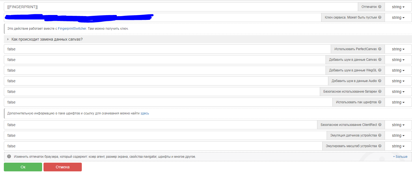
Task: Click help icon for Добавить шум в данные Canvas
Action: coord(380,60)
